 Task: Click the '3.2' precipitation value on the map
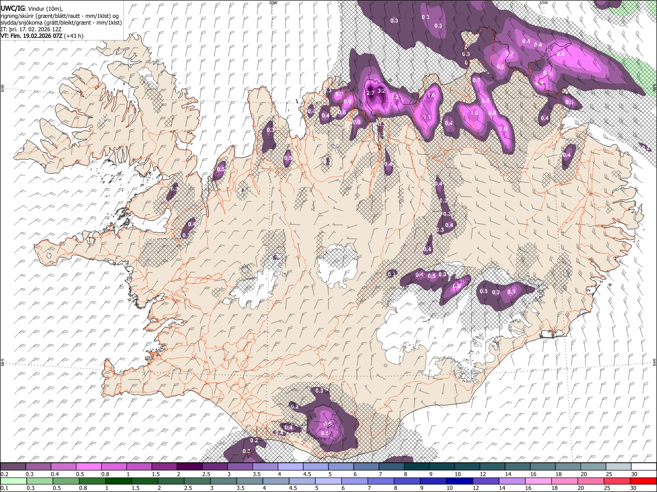point(381,91)
